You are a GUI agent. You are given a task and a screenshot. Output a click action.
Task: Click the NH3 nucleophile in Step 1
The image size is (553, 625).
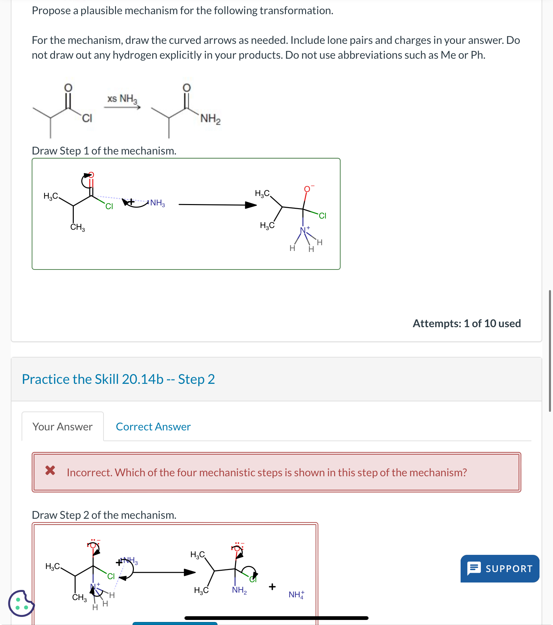click(x=157, y=203)
